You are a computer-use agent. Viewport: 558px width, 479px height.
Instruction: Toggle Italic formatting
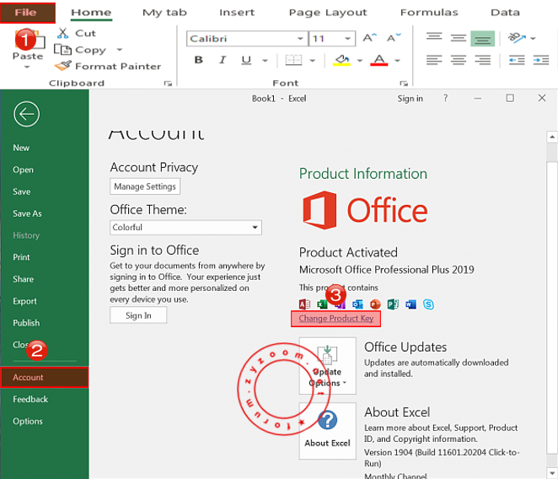click(223, 60)
